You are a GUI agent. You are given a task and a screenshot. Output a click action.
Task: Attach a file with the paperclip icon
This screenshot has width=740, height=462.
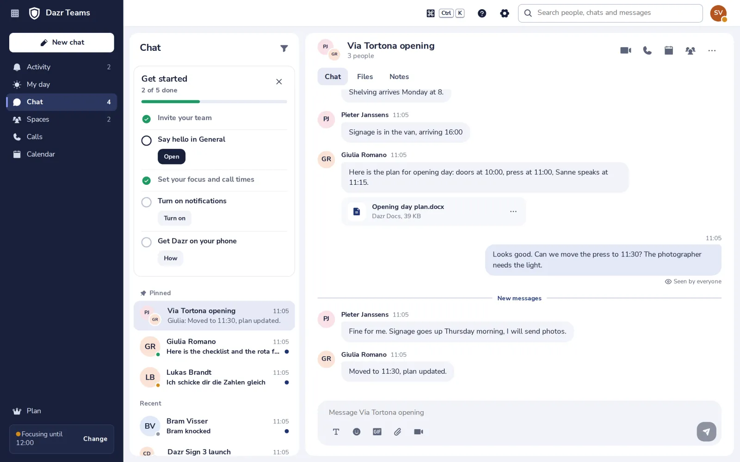point(397,432)
